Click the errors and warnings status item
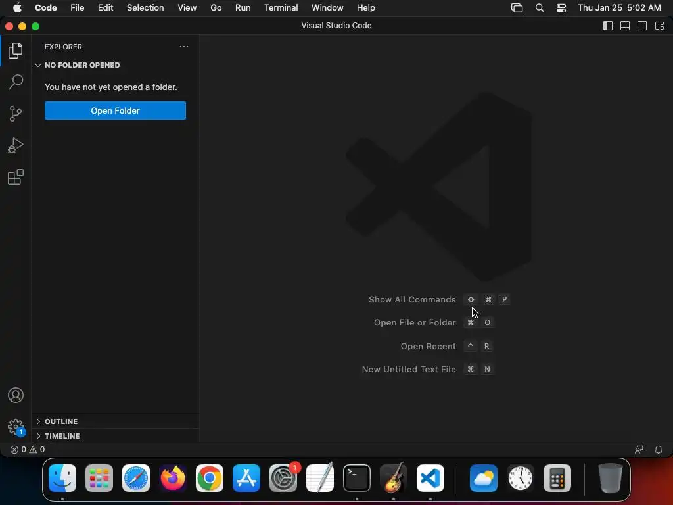The width and height of the screenshot is (673, 505). [x=28, y=450]
